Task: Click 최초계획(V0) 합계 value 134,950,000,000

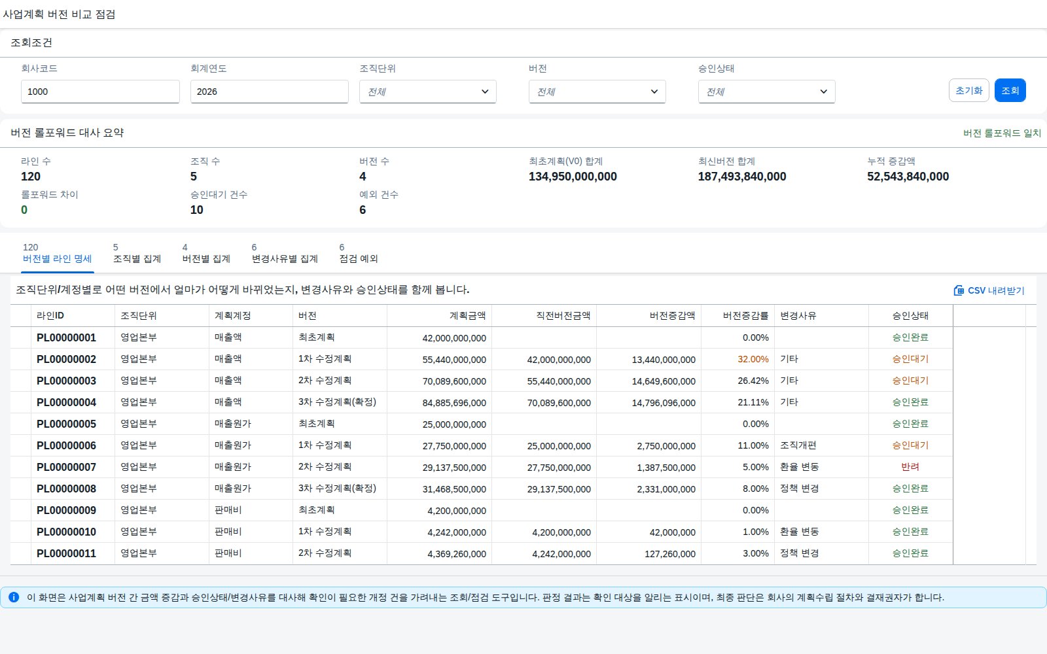Action: pyautogui.click(x=573, y=177)
